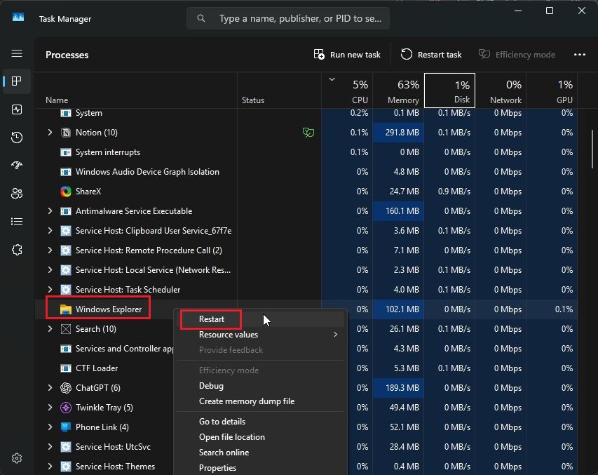The width and height of the screenshot is (598, 475).
Task: Expand the Notion (10) process group
Action: pyautogui.click(x=50, y=133)
